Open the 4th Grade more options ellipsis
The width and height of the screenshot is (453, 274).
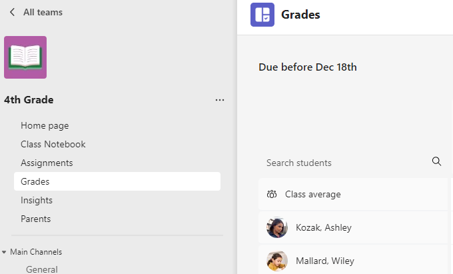[x=220, y=100]
